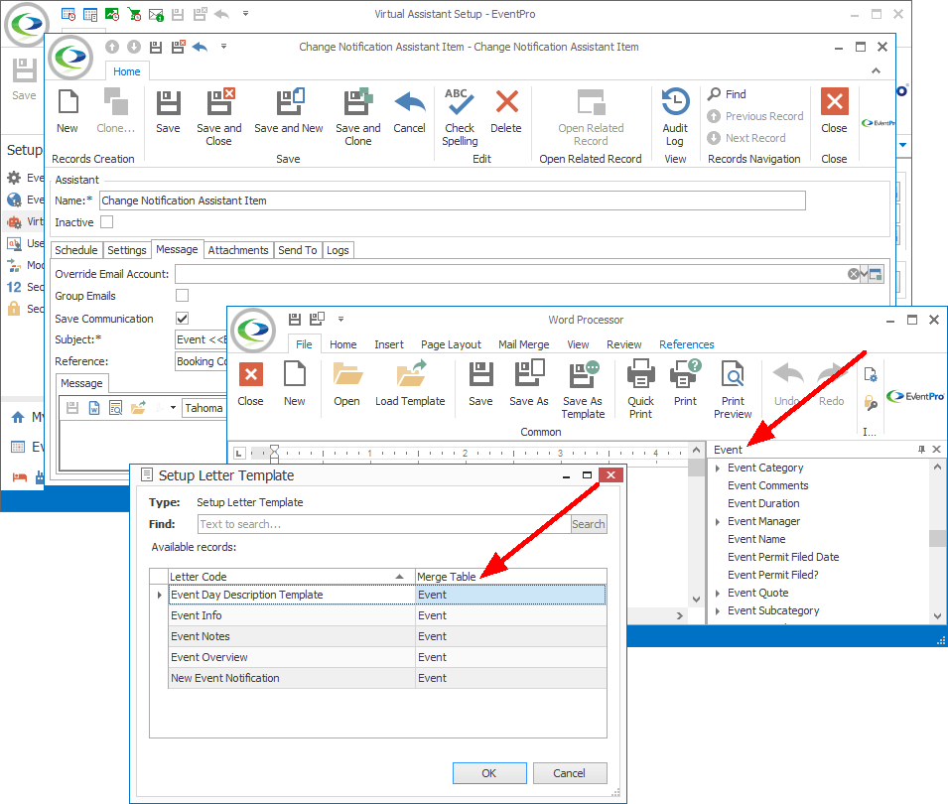Click OK in Setup Letter Template dialog
The width and height of the screenshot is (948, 804).
point(489,773)
